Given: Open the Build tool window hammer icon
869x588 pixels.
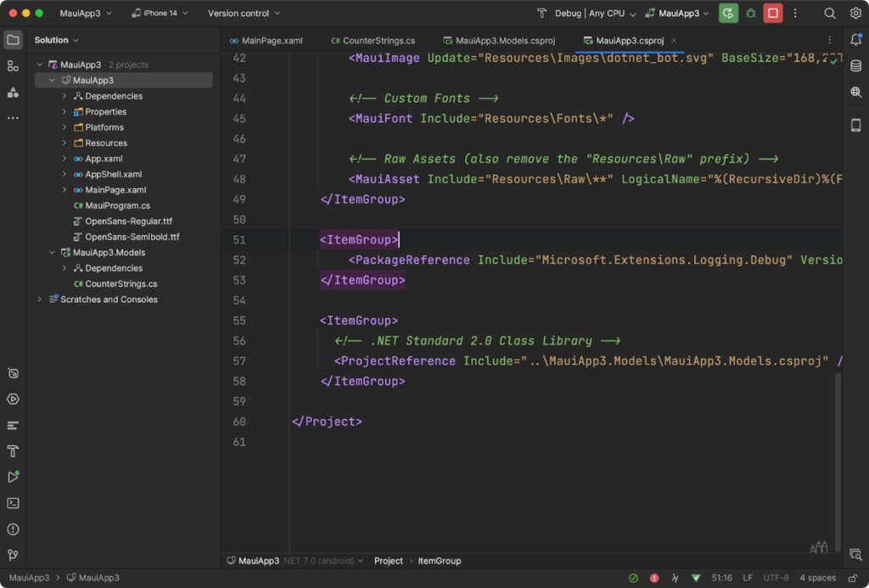Looking at the screenshot, I should [12, 451].
